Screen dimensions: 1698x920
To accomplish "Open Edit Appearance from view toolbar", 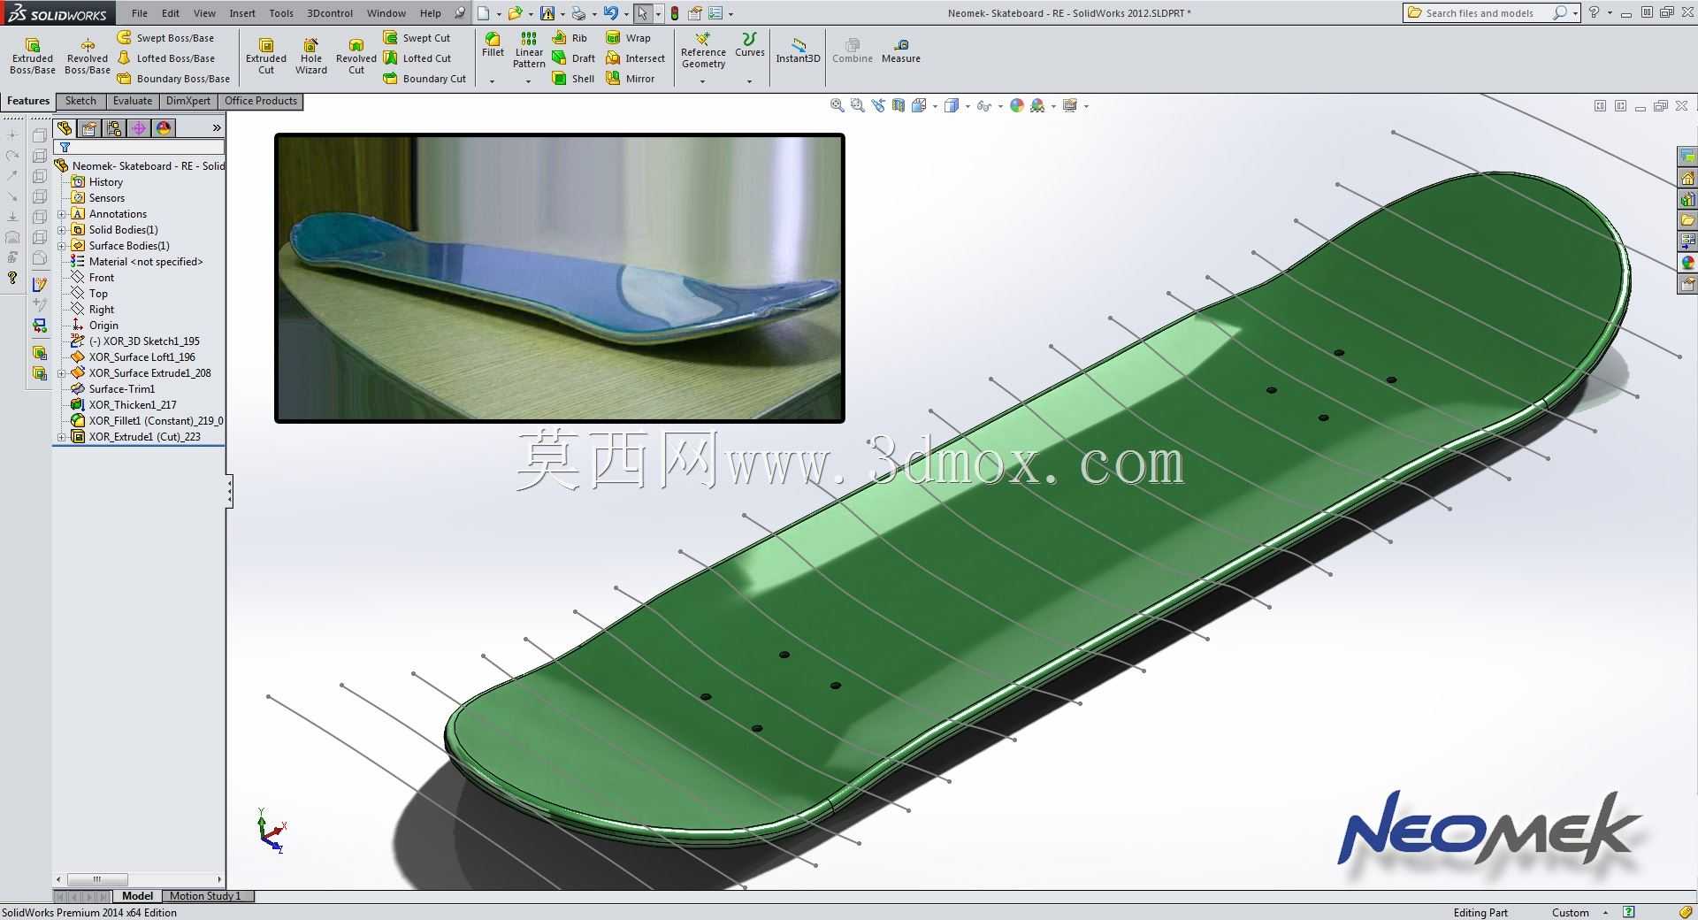I will pos(1017,105).
